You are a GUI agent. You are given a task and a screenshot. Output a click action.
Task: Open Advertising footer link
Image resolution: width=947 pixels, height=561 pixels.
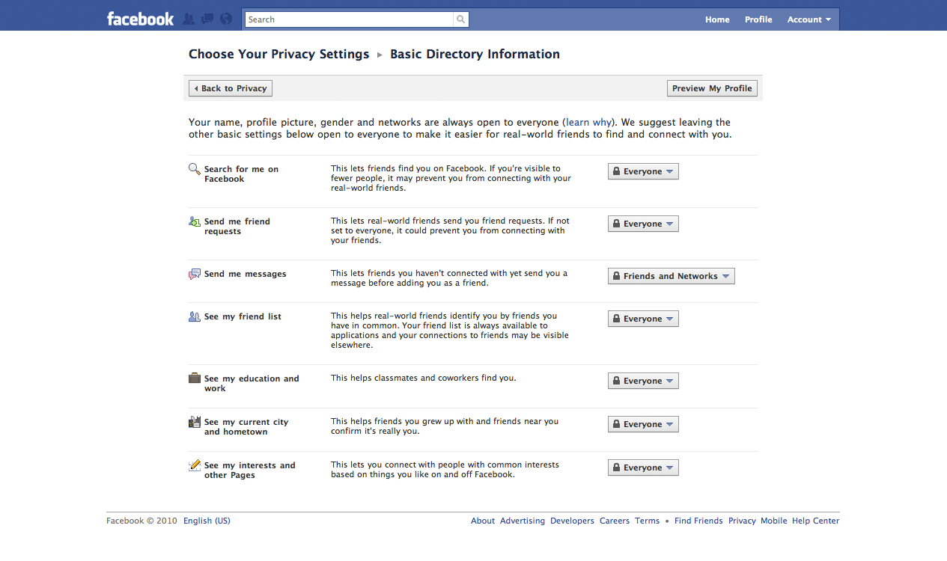[x=523, y=521]
